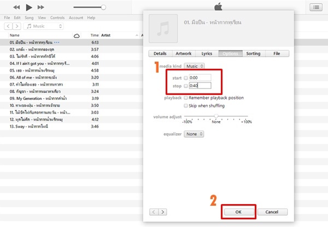Open the File menu
The width and height of the screenshot is (328, 227).
(x=7, y=18)
